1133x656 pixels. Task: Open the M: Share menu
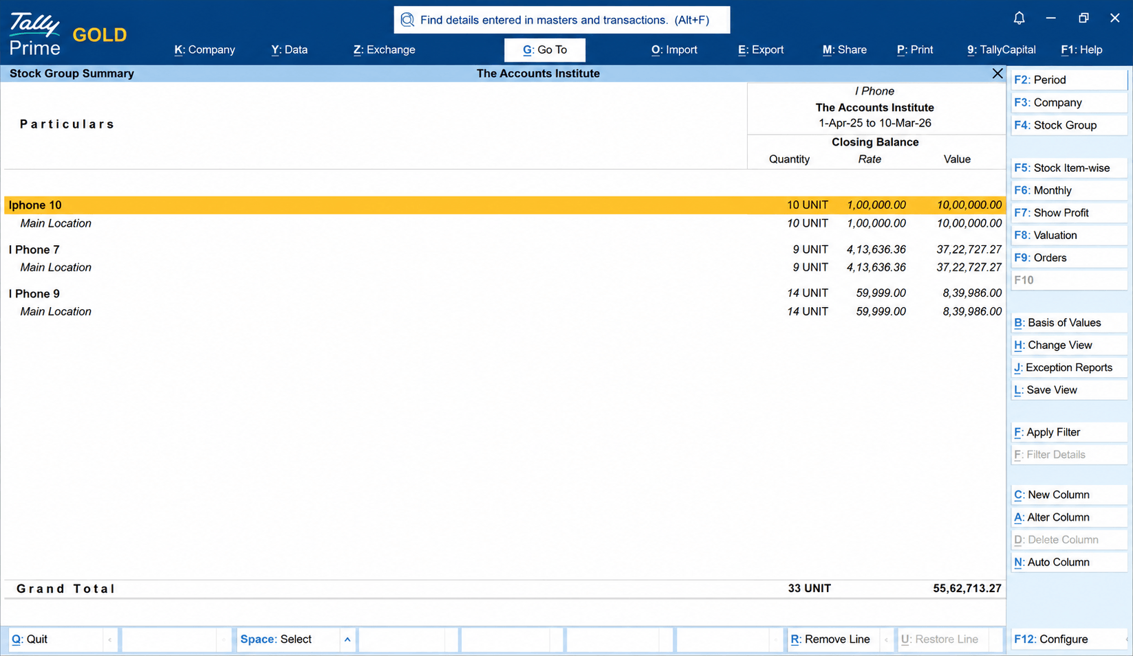[x=845, y=49]
